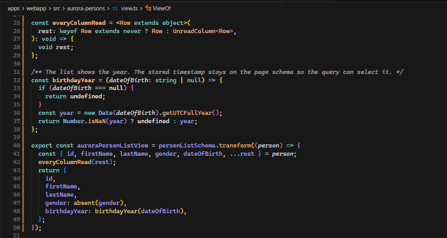447x238 pixels.
Task: Click line number 32 in the gutter
Action: (17, 81)
